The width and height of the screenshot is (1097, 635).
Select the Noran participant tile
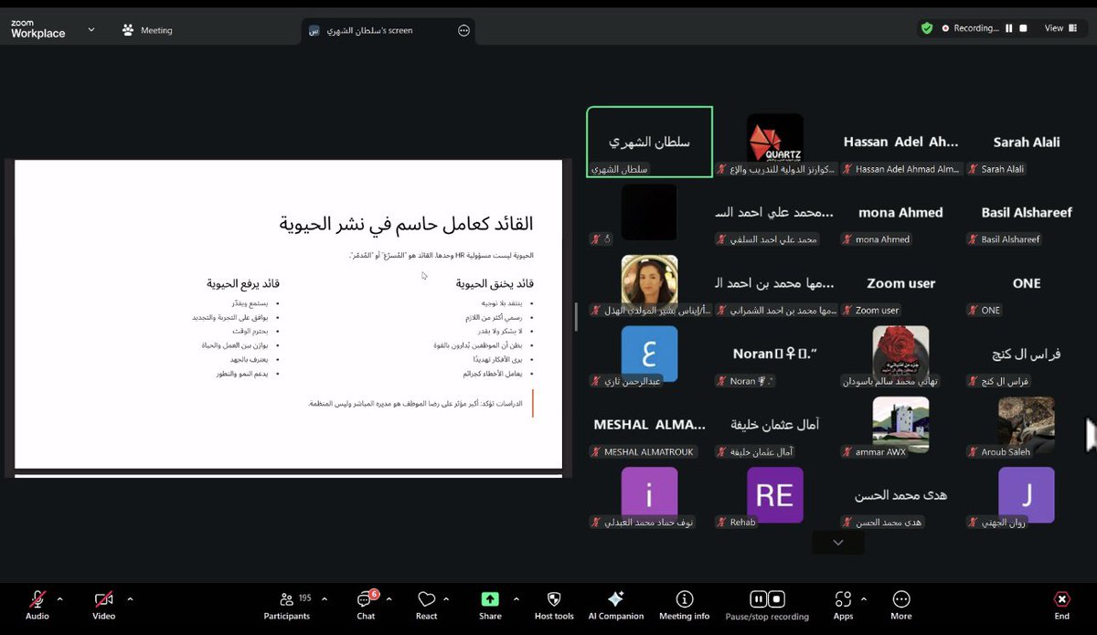[x=775, y=355]
